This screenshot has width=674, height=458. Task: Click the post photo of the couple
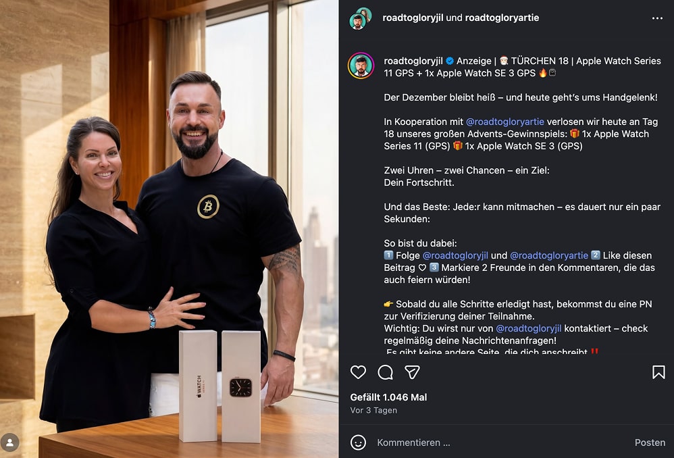tap(169, 229)
